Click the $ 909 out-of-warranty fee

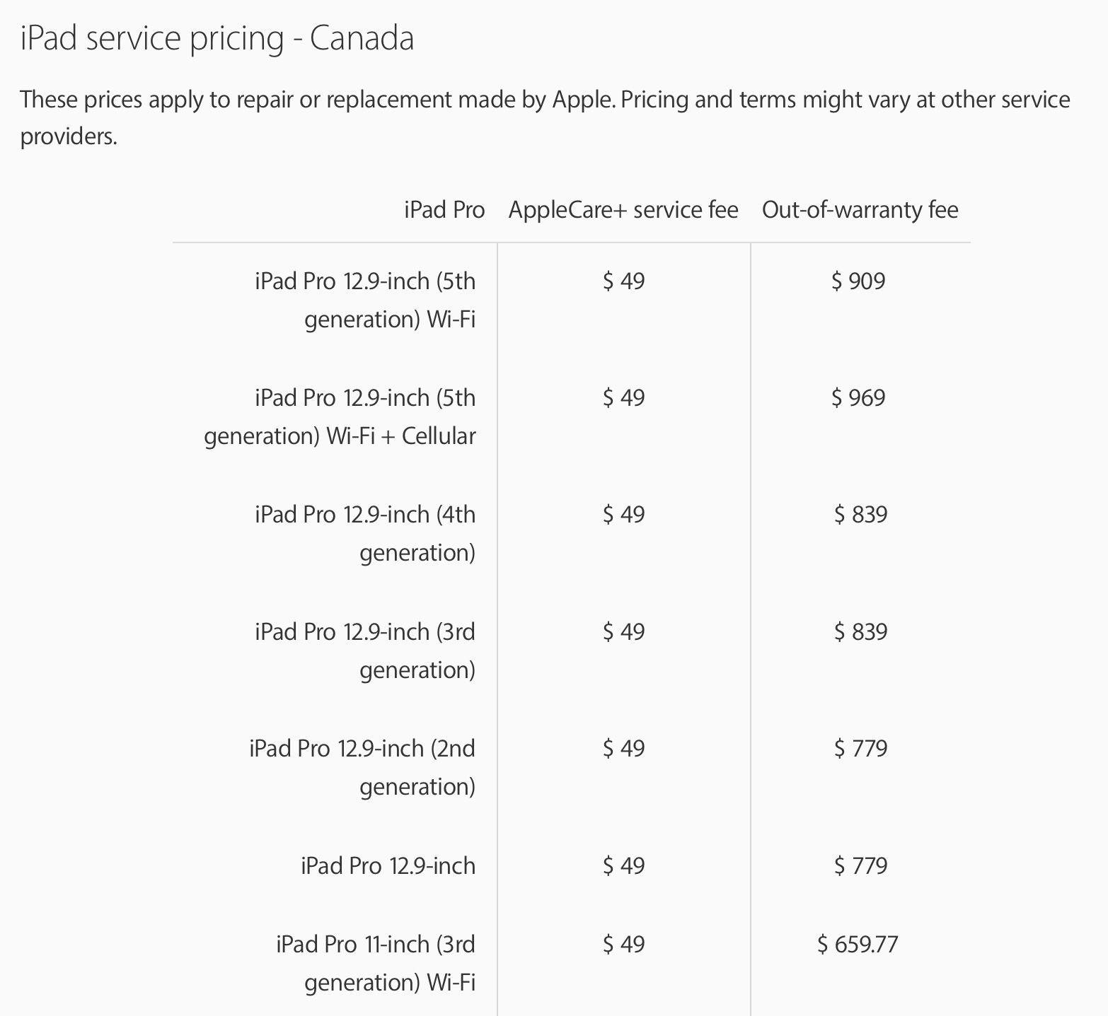pos(858,281)
